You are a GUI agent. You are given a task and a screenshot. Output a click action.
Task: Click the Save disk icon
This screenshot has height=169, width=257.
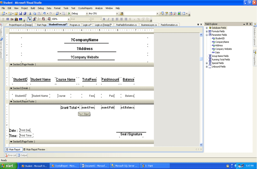tap(20, 14)
